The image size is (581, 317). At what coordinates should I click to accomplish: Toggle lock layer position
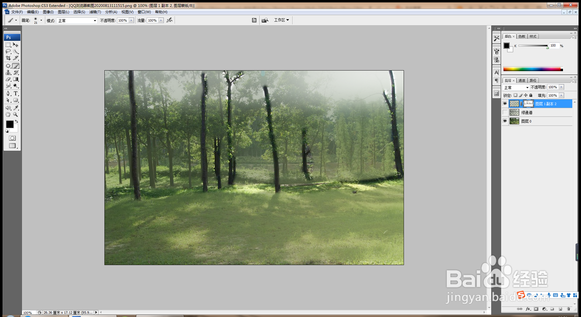[526, 95]
